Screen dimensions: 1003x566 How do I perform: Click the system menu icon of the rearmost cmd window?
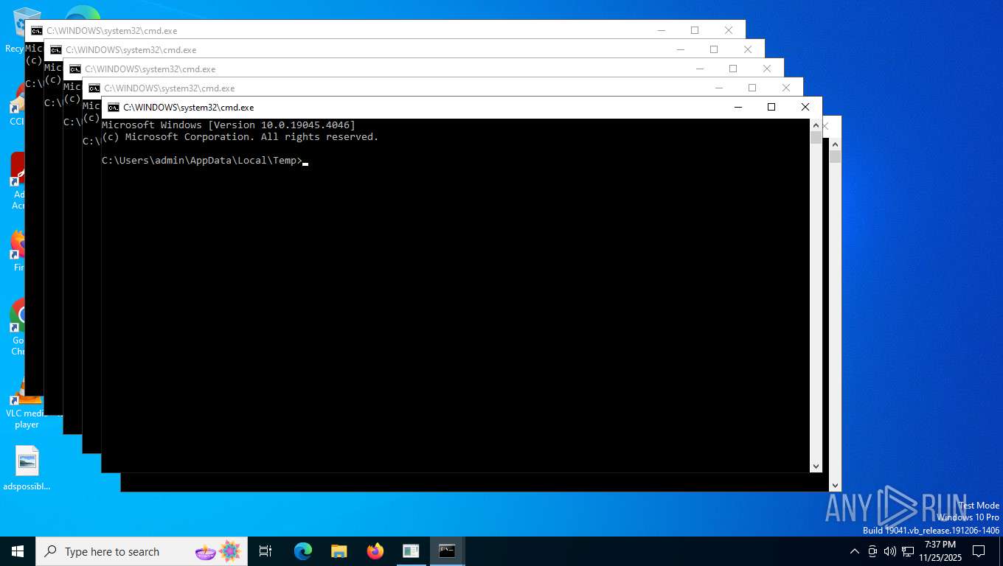36,30
